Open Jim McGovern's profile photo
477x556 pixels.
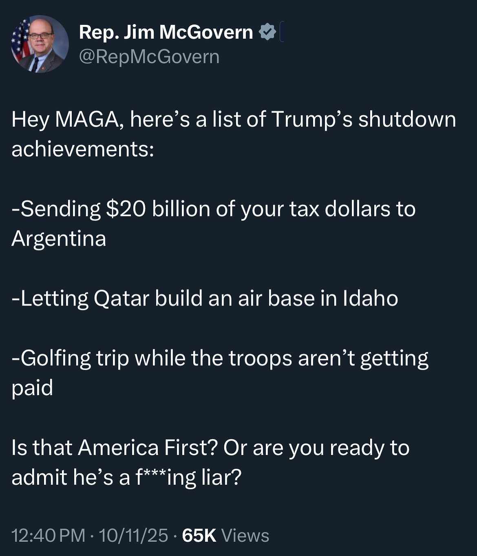40,44
